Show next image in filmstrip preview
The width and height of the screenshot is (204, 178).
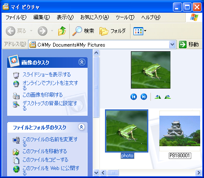click(x=144, y=97)
